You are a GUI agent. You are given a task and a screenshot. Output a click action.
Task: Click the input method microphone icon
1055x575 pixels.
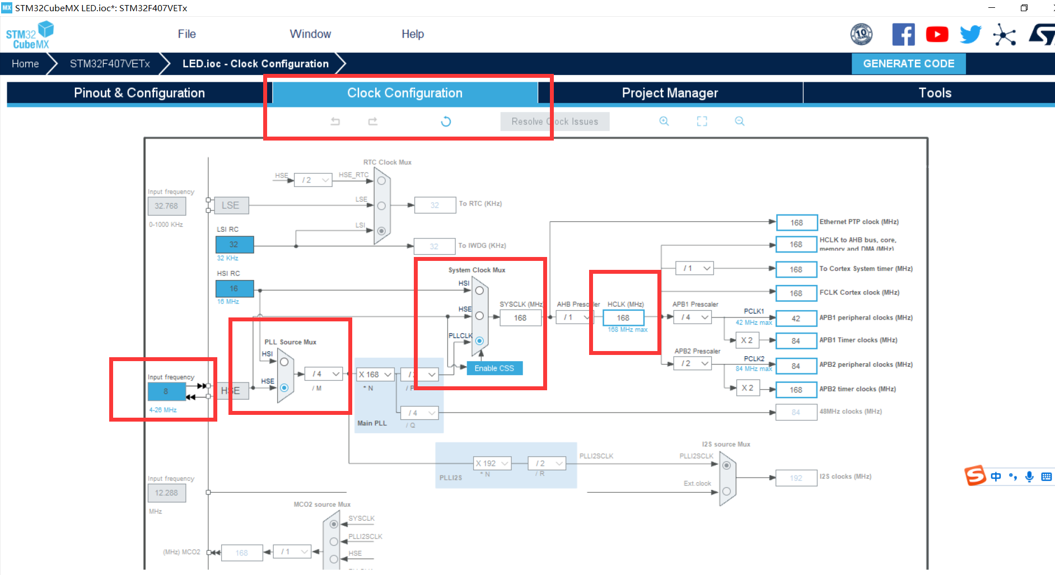coord(1029,476)
